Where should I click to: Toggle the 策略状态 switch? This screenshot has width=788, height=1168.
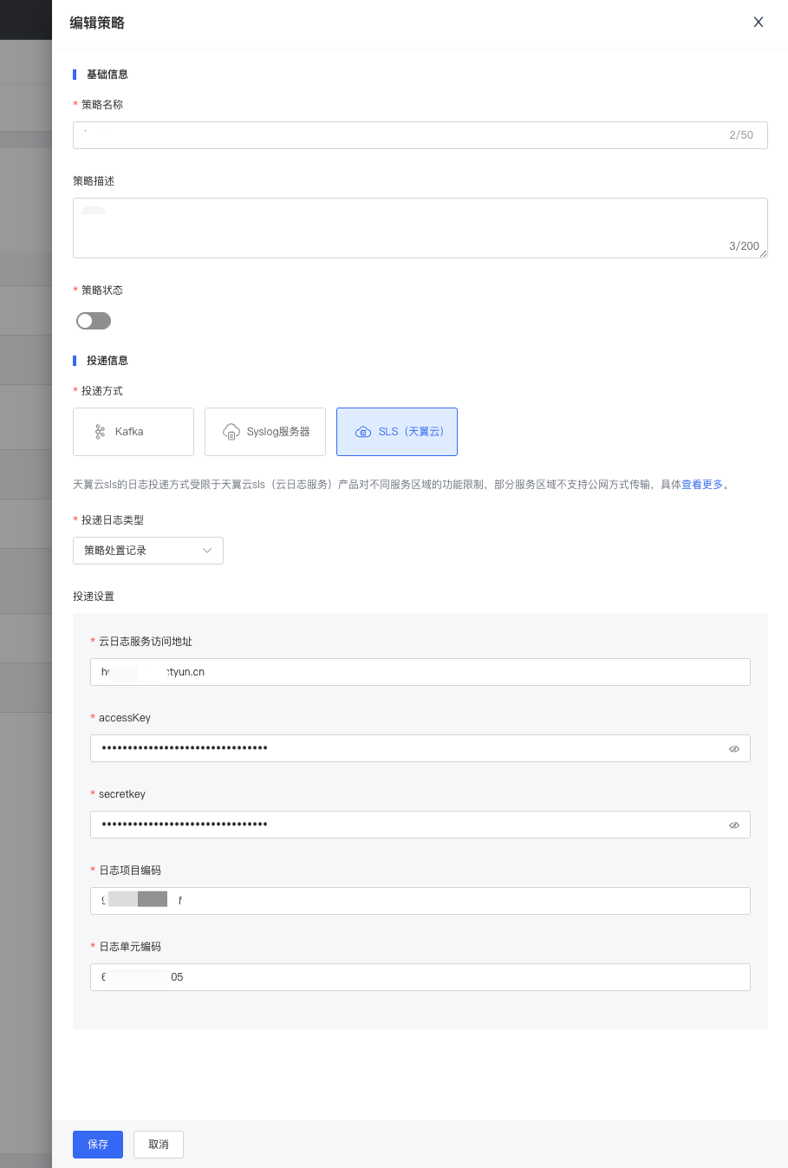tap(94, 321)
